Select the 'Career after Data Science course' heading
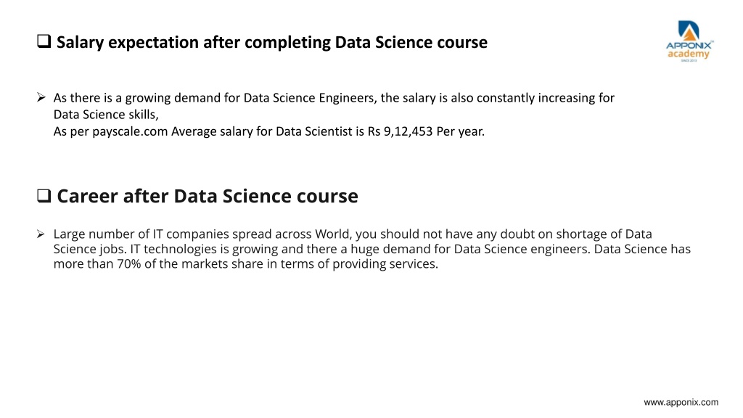The height and width of the screenshot is (418, 743). (208, 196)
